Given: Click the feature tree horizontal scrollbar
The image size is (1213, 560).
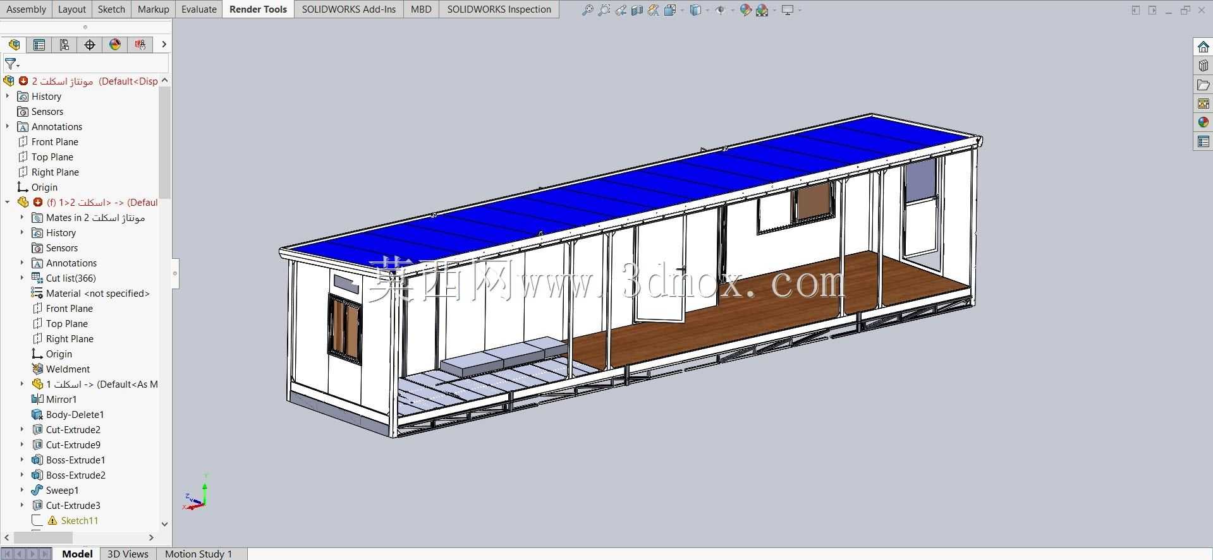Looking at the screenshot, I should pos(43,537).
